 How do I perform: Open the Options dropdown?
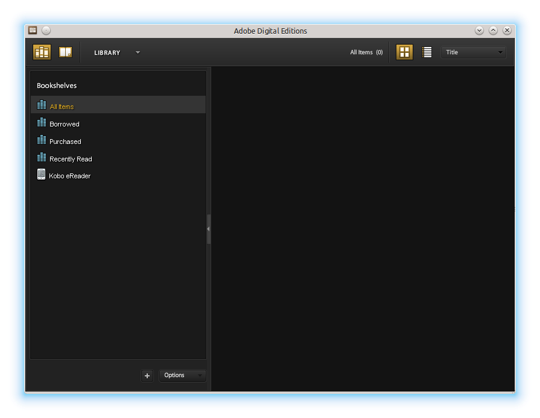pyautogui.click(x=182, y=376)
